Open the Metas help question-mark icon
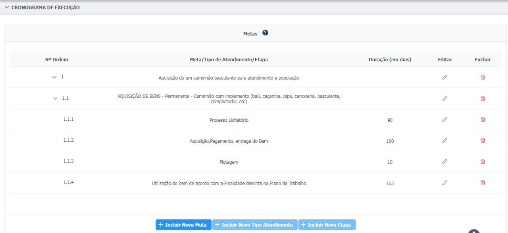This screenshot has height=233, width=508. click(x=265, y=33)
